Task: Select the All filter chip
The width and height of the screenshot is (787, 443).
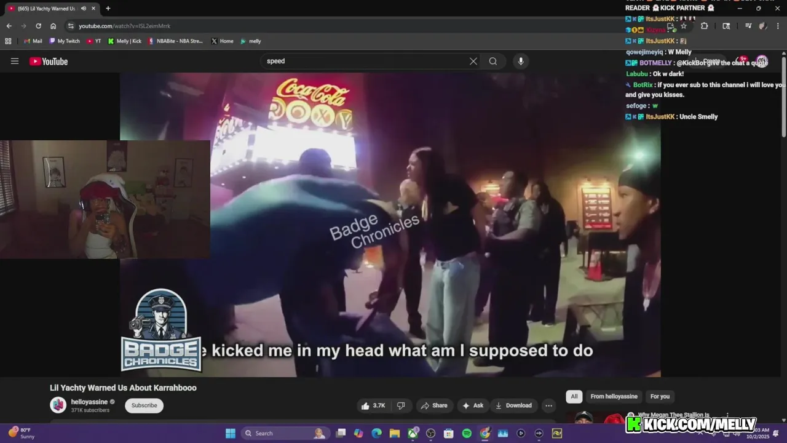Action: click(574, 396)
